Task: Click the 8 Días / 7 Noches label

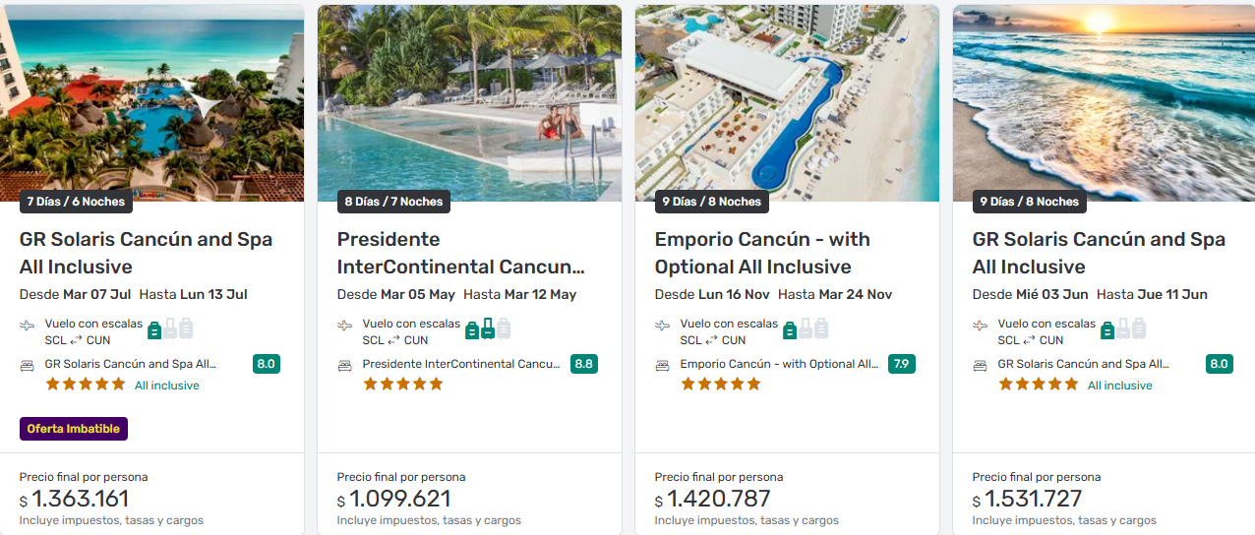Action: coord(393,202)
